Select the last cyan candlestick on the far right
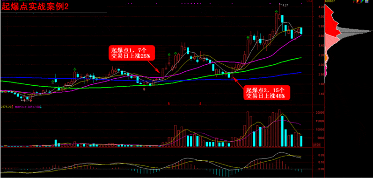 pyautogui.click(x=301, y=31)
